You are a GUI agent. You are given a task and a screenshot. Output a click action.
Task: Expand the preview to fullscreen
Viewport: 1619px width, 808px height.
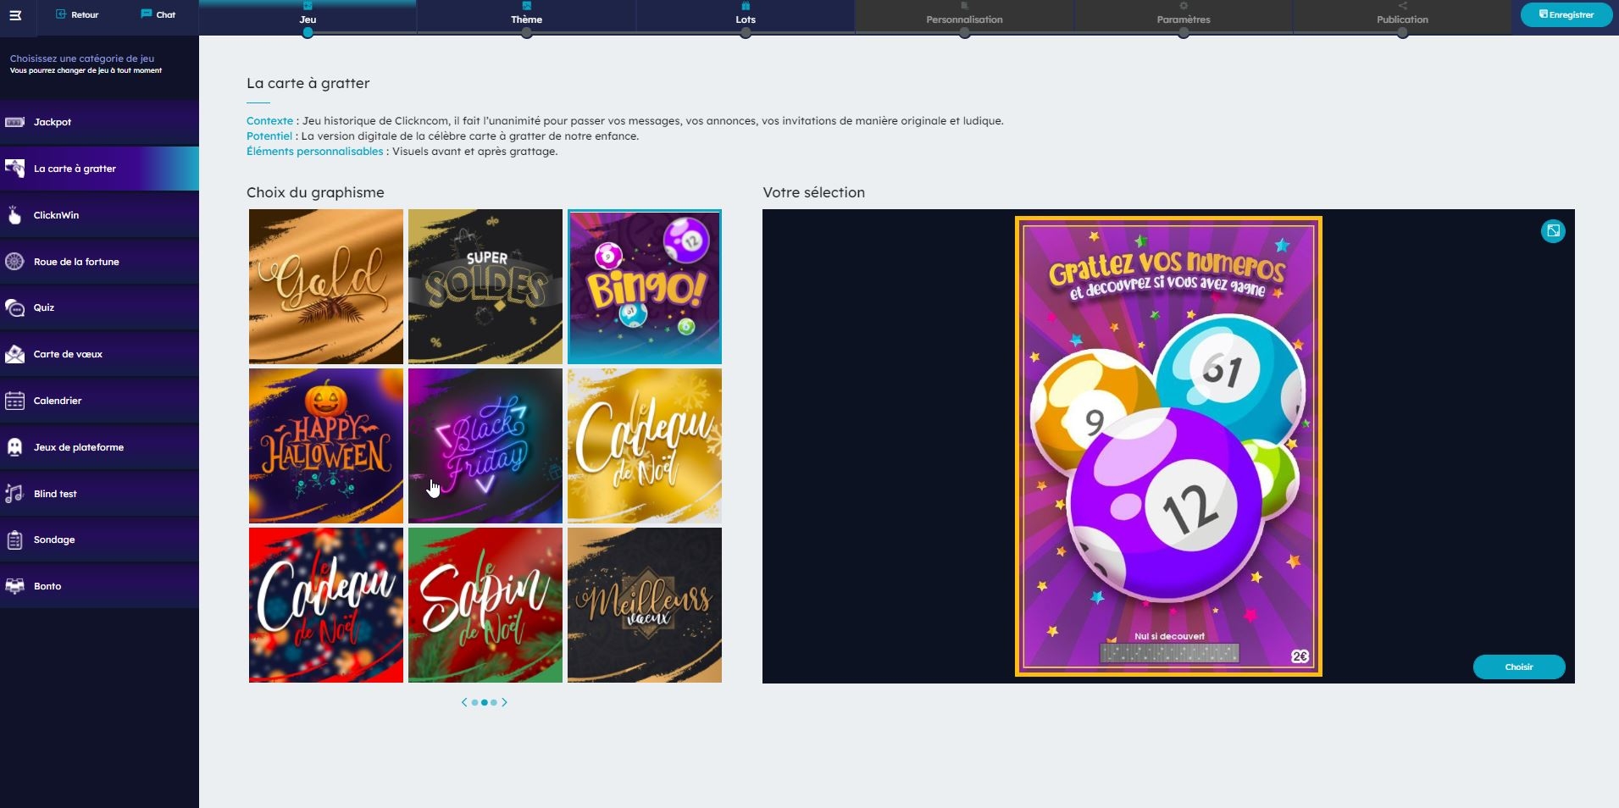1552,231
